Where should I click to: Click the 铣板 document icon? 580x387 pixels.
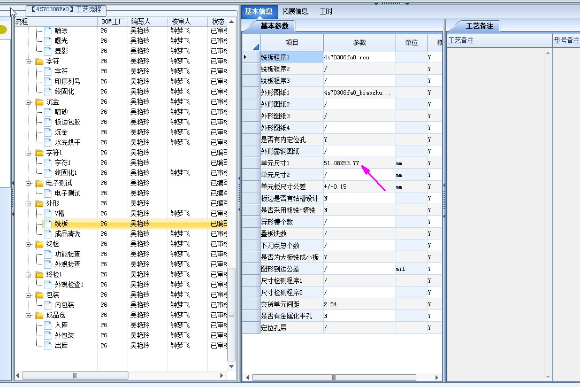coord(48,223)
